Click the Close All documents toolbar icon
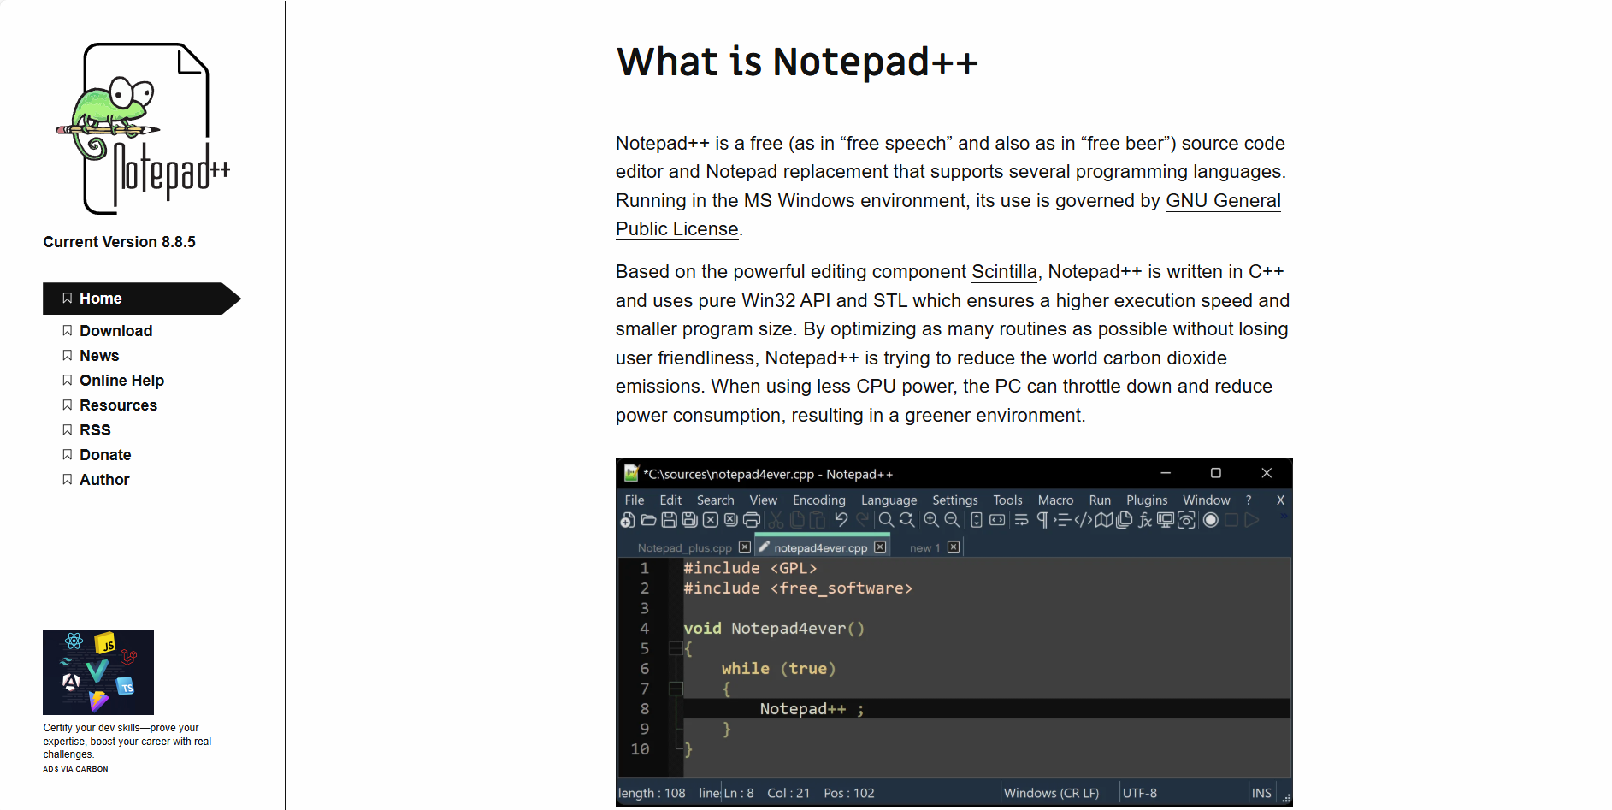This screenshot has height=810, width=1612. [731, 520]
